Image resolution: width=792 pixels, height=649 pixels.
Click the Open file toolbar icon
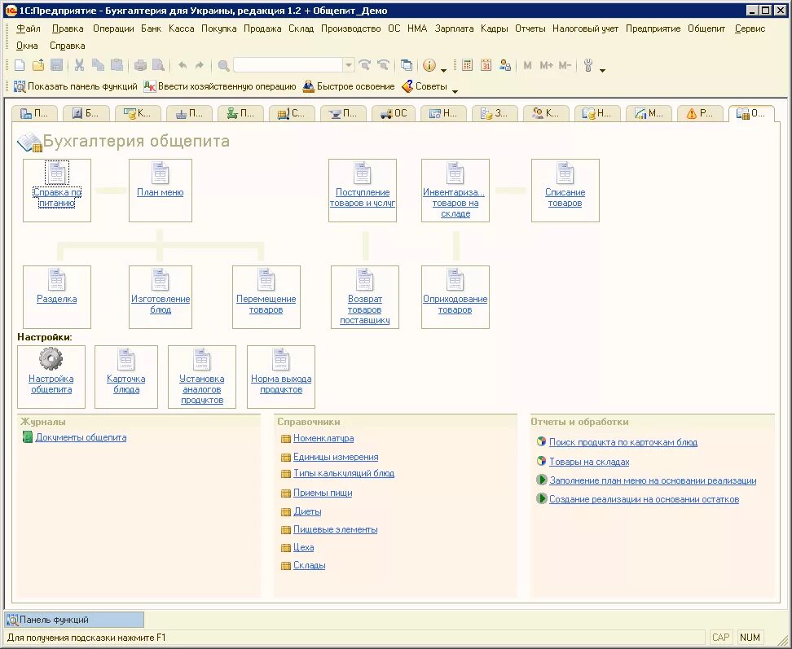point(38,65)
